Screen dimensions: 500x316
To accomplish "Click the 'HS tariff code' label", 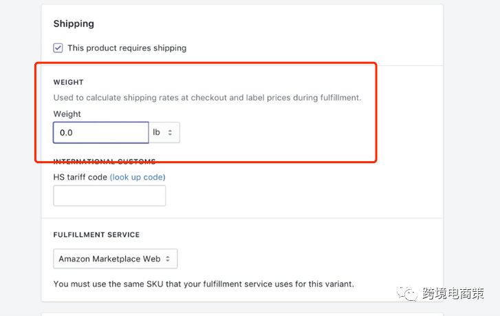I will pyautogui.click(x=80, y=177).
